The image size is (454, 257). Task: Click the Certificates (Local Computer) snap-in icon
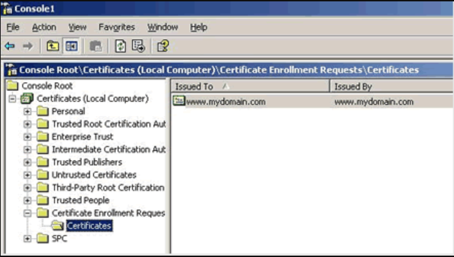tap(27, 98)
